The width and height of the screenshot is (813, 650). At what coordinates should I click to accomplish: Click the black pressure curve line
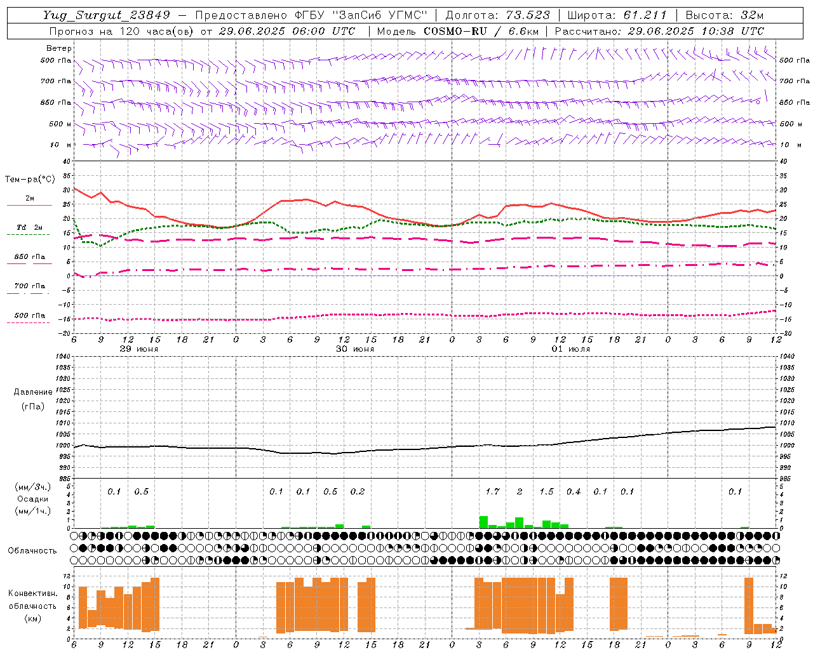pyautogui.click(x=424, y=449)
